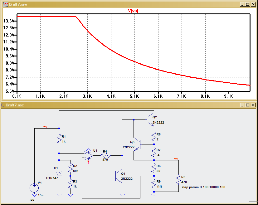258x205 pixels.
Task: Click the 5.6V y-axis label
Action: (10, 91)
